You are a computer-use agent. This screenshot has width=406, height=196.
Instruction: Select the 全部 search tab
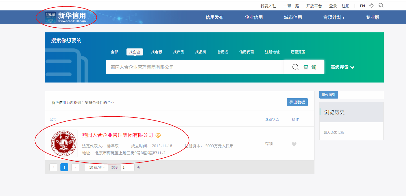pos(114,52)
